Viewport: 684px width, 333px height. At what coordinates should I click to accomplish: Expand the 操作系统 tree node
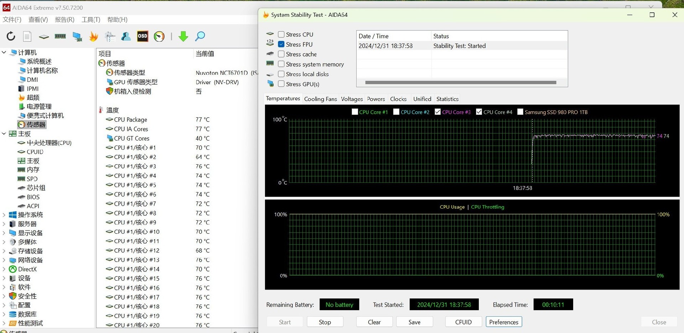[4, 215]
